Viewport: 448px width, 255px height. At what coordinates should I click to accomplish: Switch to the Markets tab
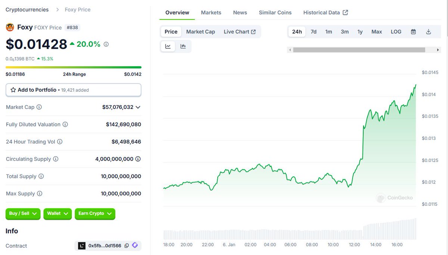click(211, 12)
